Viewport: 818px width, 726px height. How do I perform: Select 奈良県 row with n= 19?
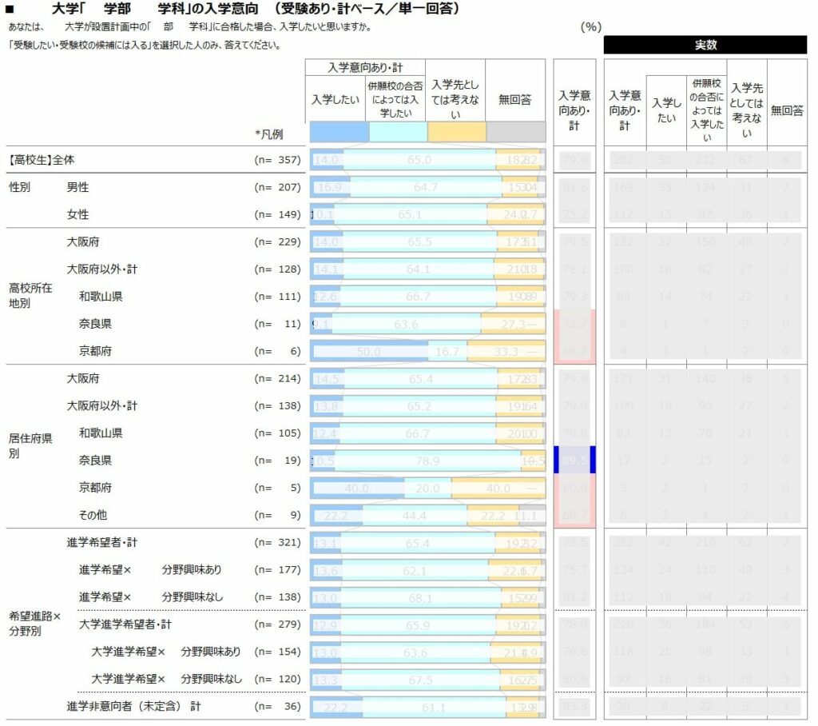95,461
